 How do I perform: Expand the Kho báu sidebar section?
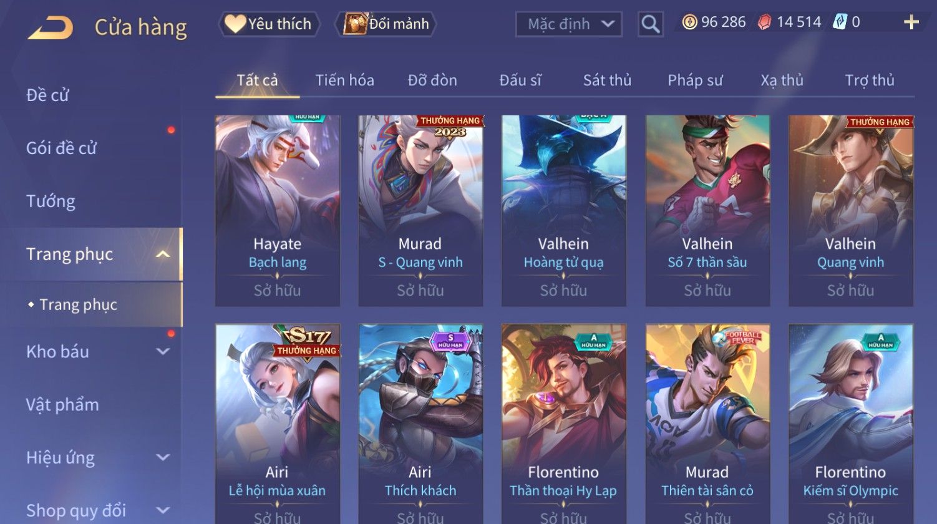pos(163,351)
